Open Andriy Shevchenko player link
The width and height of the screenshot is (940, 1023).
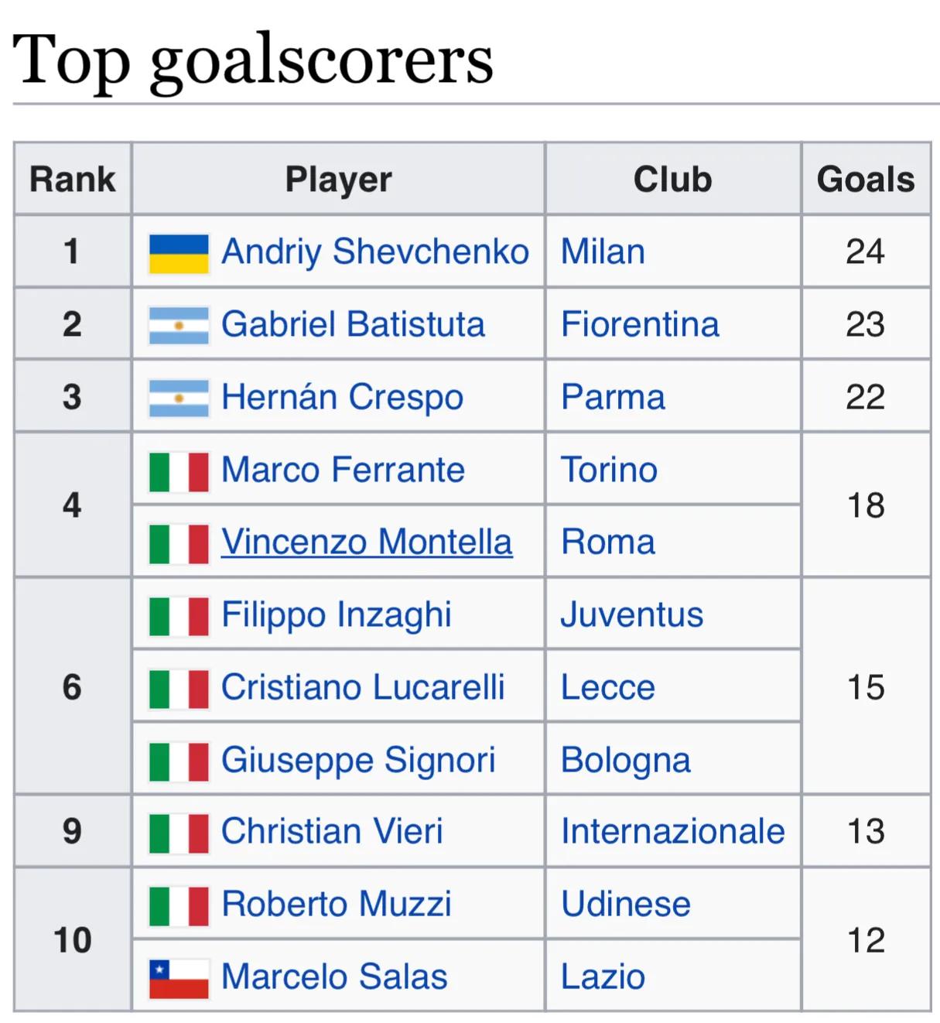(x=375, y=251)
